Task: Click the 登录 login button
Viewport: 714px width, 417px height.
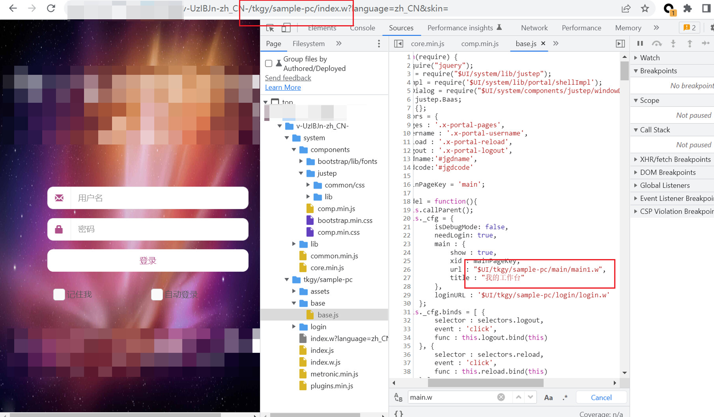Action: (148, 261)
